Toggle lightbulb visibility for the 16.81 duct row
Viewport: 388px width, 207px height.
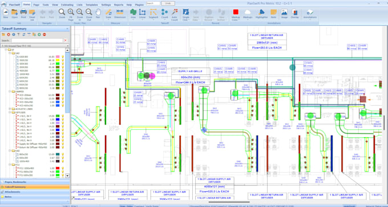click(63, 57)
